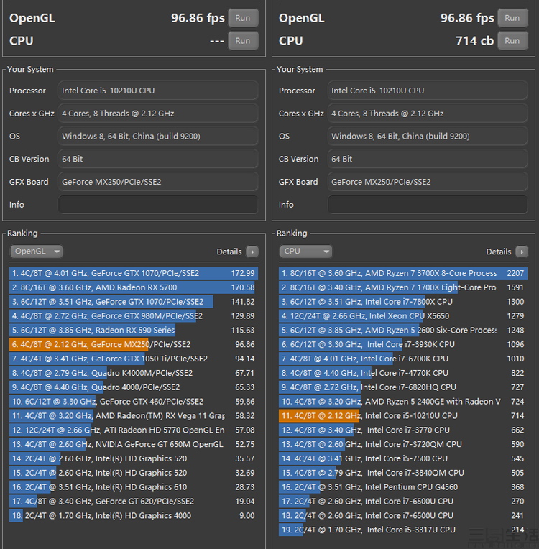
Task: Click left CB Version field 64 Bit
Action: pos(158,159)
